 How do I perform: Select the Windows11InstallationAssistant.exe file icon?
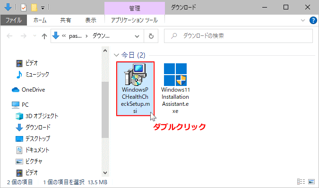175,74
